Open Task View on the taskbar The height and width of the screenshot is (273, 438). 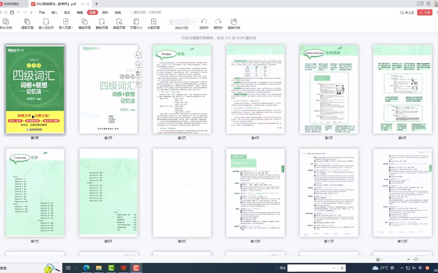[x=68, y=268]
